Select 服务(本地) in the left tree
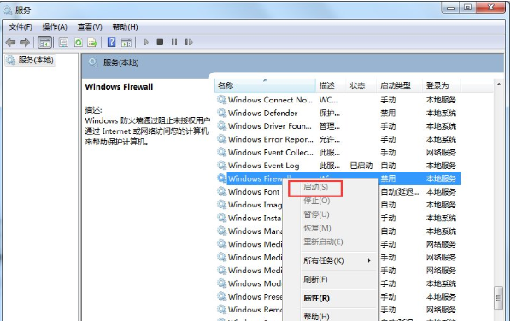 click(x=30, y=61)
